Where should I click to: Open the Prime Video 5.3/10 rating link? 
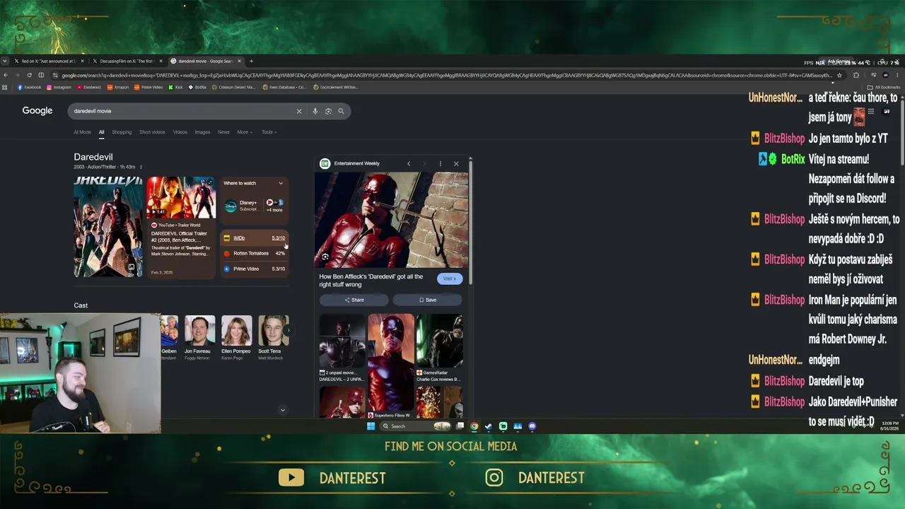tap(255, 269)
